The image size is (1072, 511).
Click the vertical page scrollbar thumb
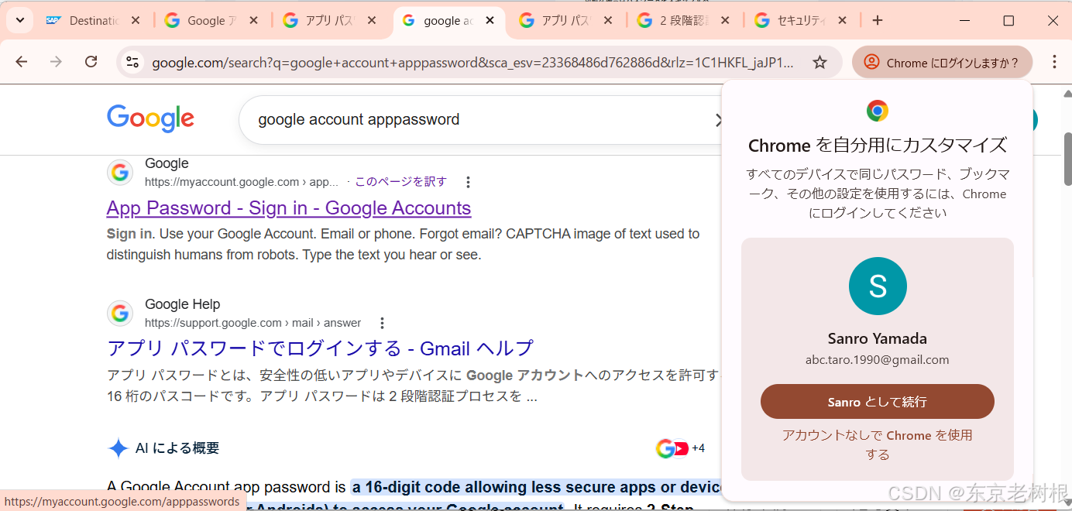(1067, 159)
